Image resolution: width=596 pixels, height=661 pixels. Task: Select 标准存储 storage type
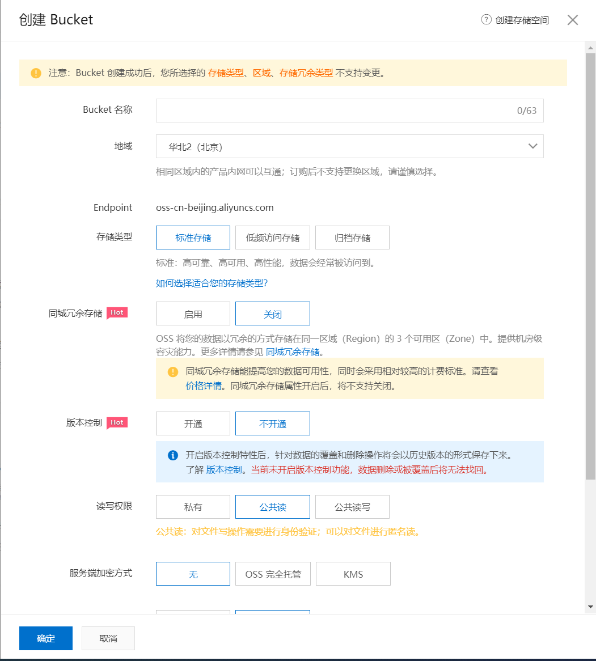[193, 238]
